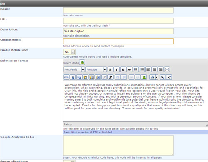Grab the rich text editor resize handle
This screenshot has height=162, width=208.
click(206, 125)
